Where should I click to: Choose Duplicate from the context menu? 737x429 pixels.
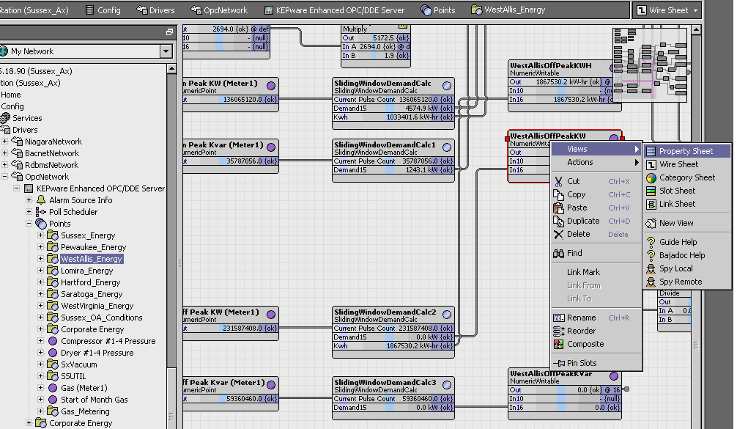point(582,221)
